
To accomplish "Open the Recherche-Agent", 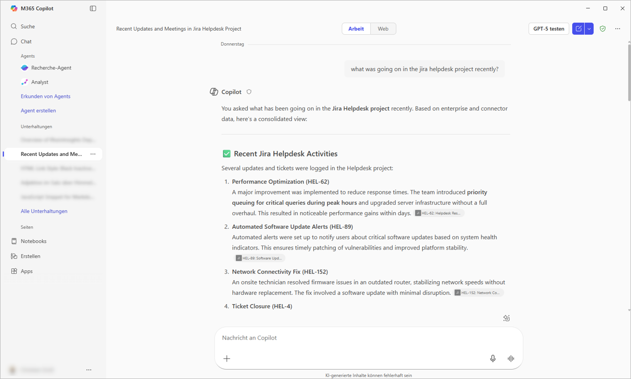I will click(51, 68).
